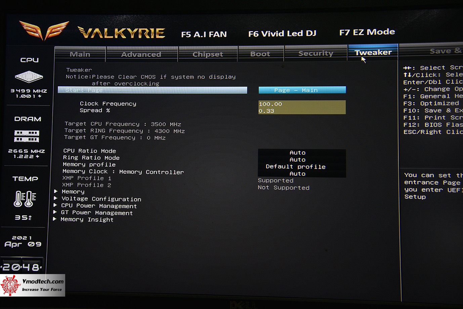Select the Spread % label
Viewport: 463px width, 309px height.
[95, 111]
